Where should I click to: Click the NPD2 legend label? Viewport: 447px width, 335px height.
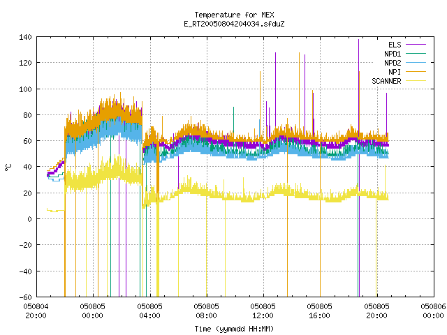point(393,63)
